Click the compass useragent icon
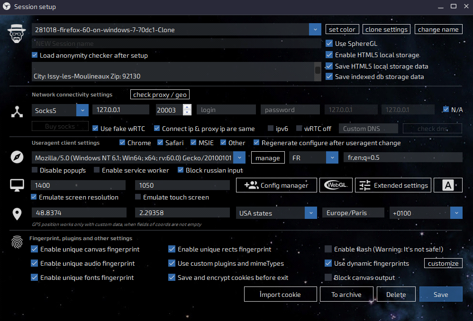This screenshot has height=321, width=473. tap(17, 157)
